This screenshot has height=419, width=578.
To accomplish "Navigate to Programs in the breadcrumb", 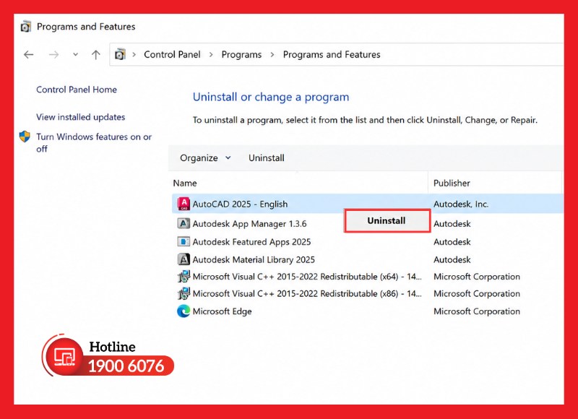I will click(241, 54).
